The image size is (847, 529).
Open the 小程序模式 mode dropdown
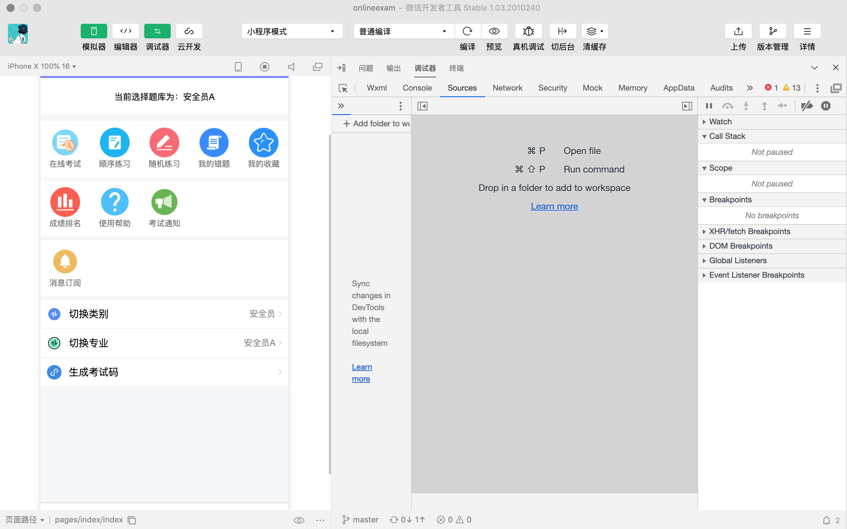291,31
